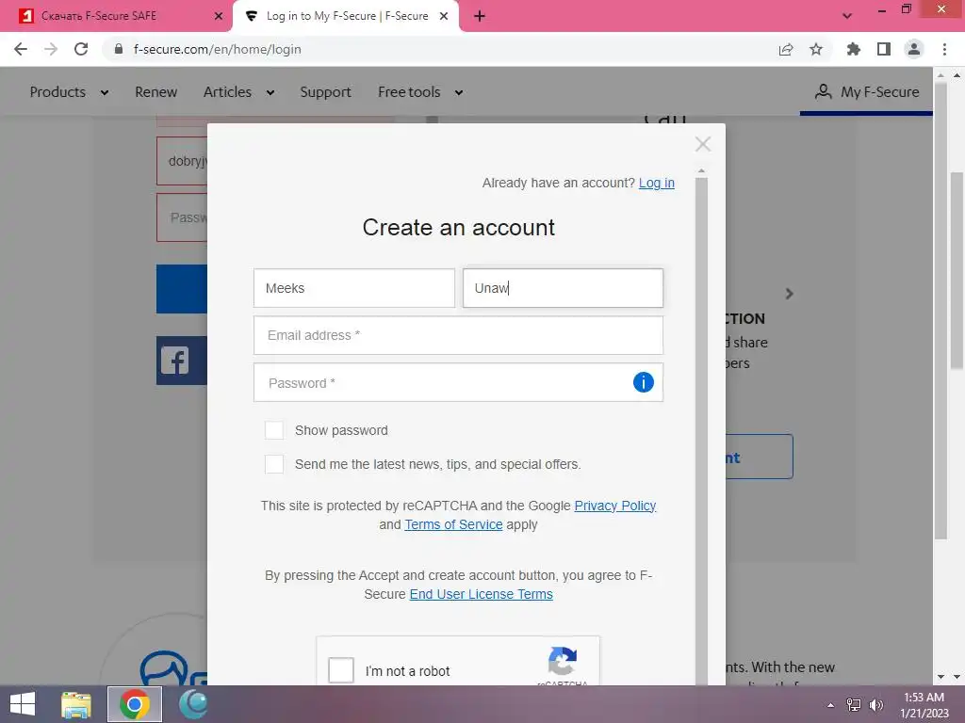Screen dimensions: 965x723
Task: Open the Windows Start menu
Action: pyautogui.click(x=23, y=704)
